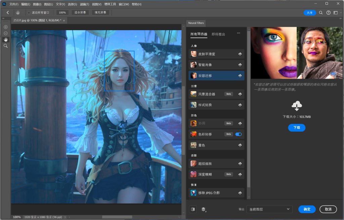Viewport: 344px width, 220px height.
Task: Click the 100% zoom button
Action: (62, 12)
